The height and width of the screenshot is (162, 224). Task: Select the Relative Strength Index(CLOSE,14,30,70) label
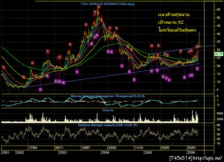pyautogui.click(x=108, y=125)
